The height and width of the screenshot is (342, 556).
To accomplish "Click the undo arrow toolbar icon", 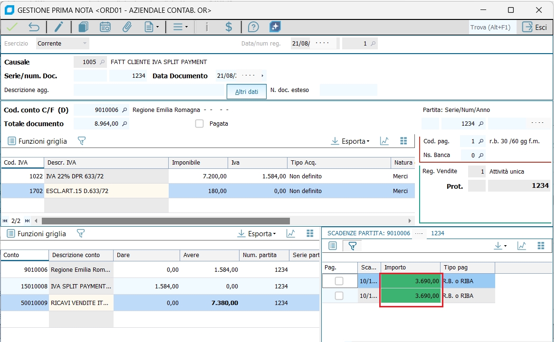I will [x=34, y=27].
